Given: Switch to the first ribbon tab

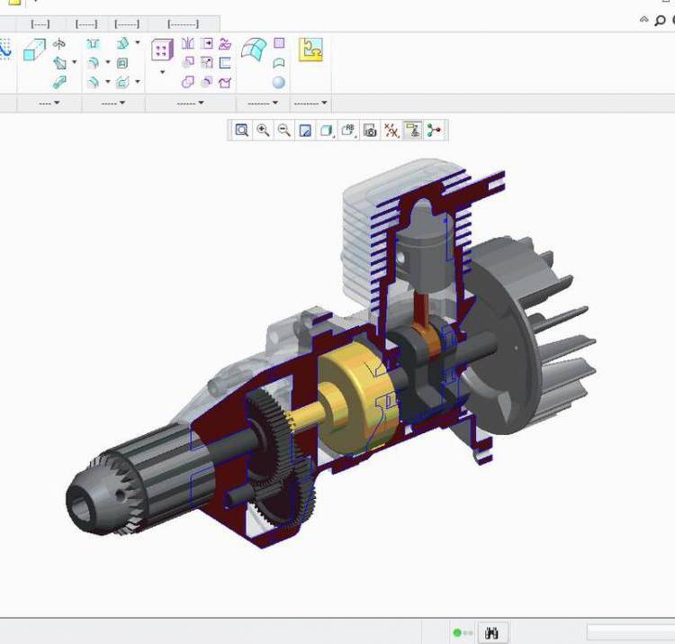Looking at the screenshot, I should pos(40,24).
